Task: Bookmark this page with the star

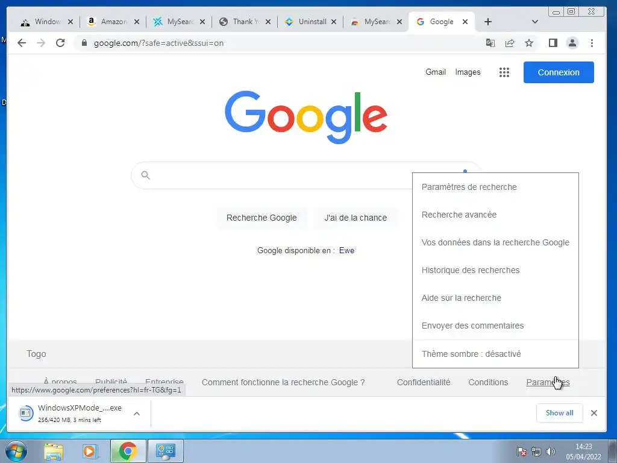Action: 529,43
